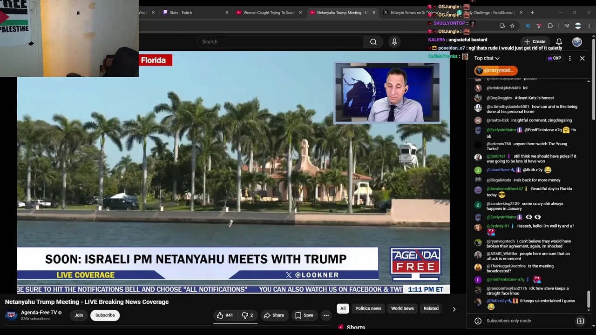Image resolution: width=596 pixels, height=335 pixels.
Task: Dislike the video with thumbs down
Action: (247, 315)
